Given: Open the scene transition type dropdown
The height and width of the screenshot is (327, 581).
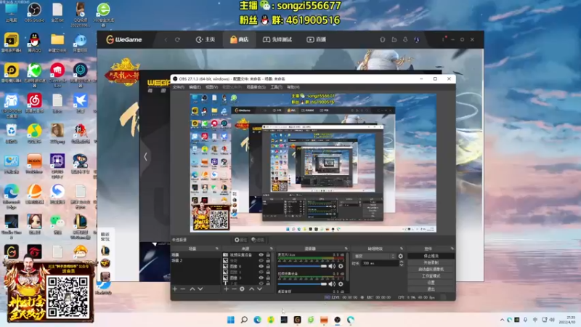Looking at the screenshot, I should [x=374, y=257].
